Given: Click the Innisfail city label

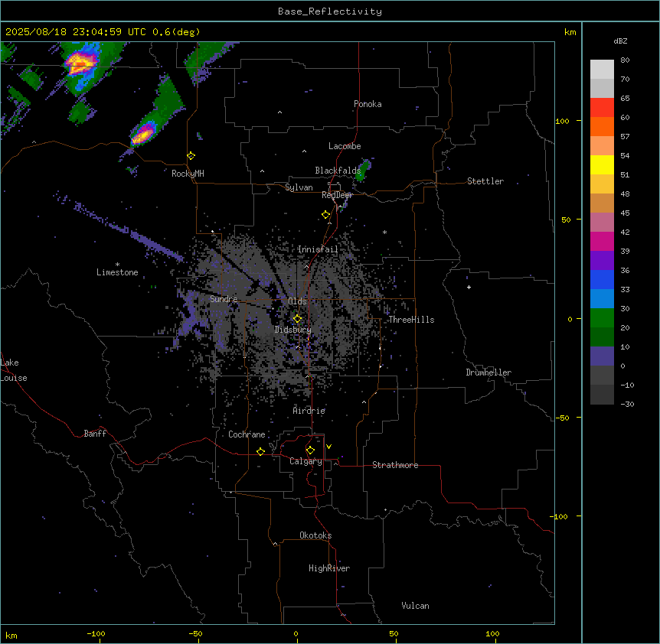Looking at the screenshot, I should (x=318, y=249).
